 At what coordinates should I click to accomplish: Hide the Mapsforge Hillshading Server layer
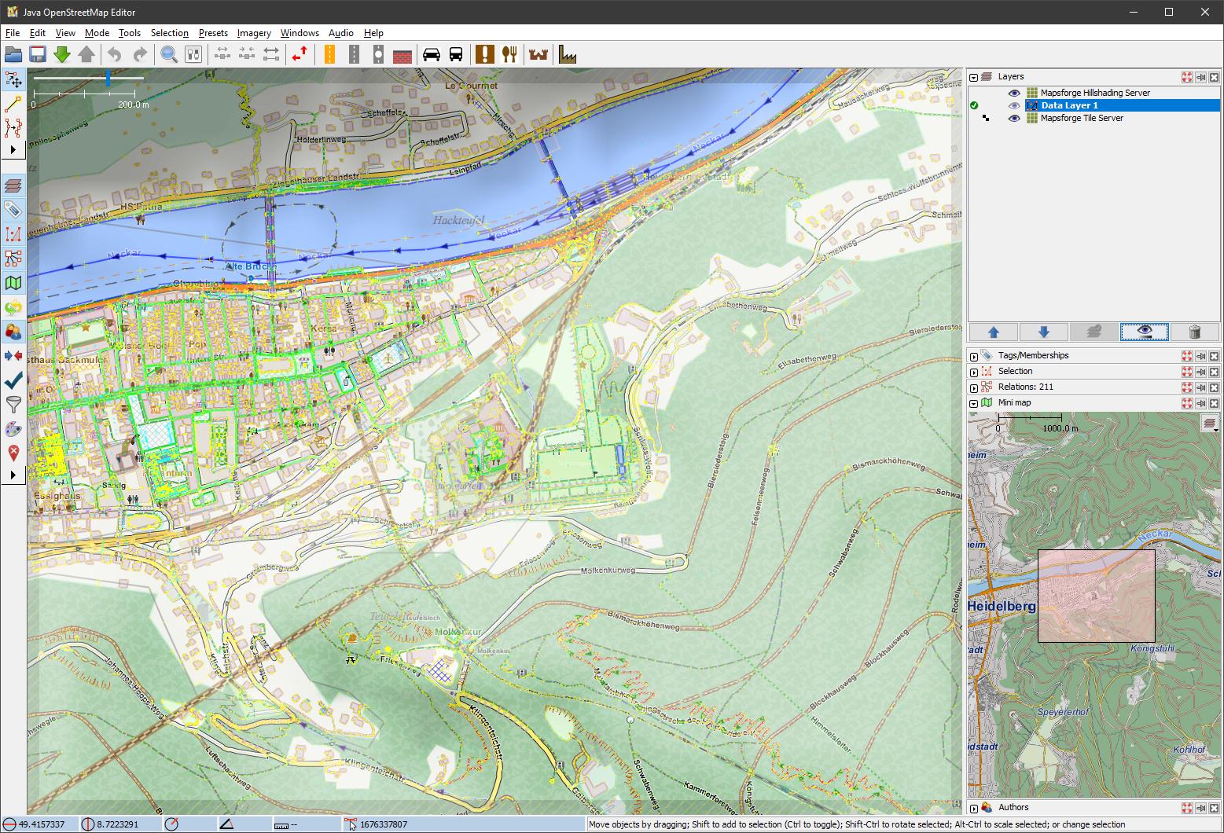(1014, 92)
